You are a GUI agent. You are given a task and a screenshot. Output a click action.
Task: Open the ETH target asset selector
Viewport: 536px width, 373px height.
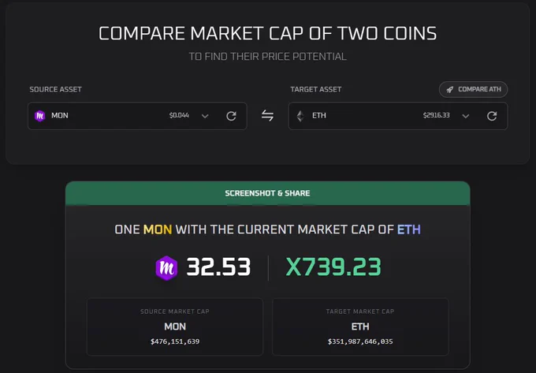pyautogui.click(x=398, y=116)
